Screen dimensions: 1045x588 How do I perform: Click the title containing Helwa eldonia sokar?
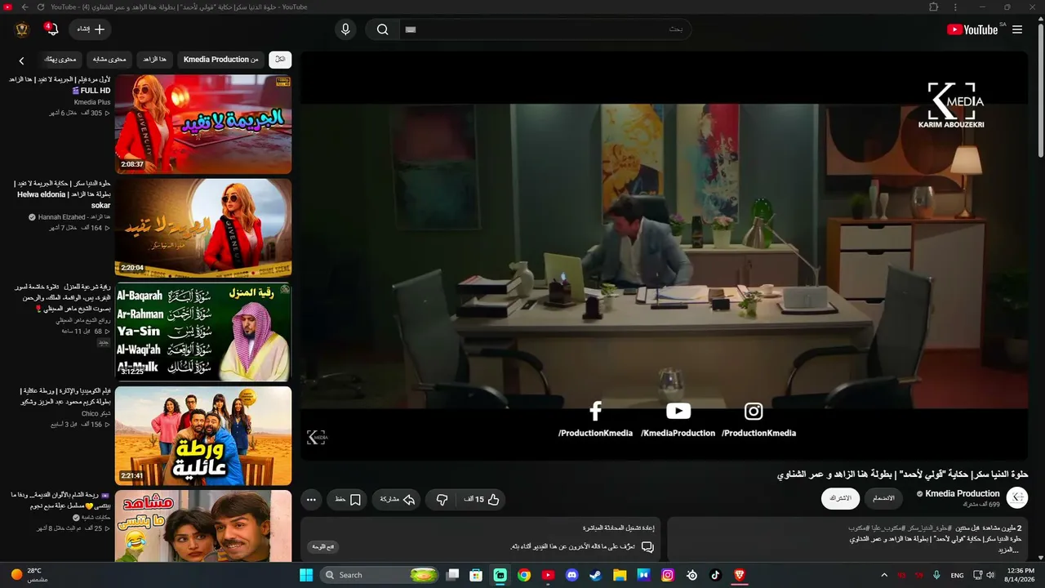pos(63,194)
